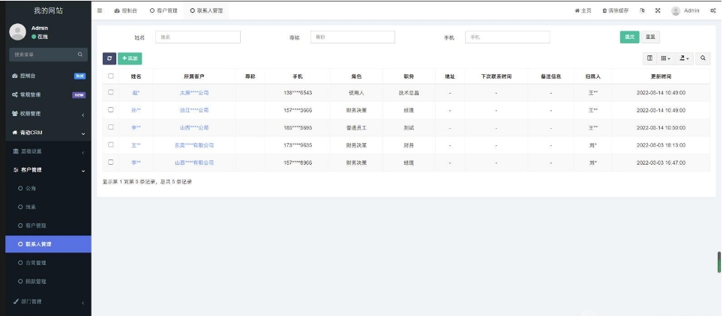Switch to the 客户管理 tab in the top bar

[163, 10]
